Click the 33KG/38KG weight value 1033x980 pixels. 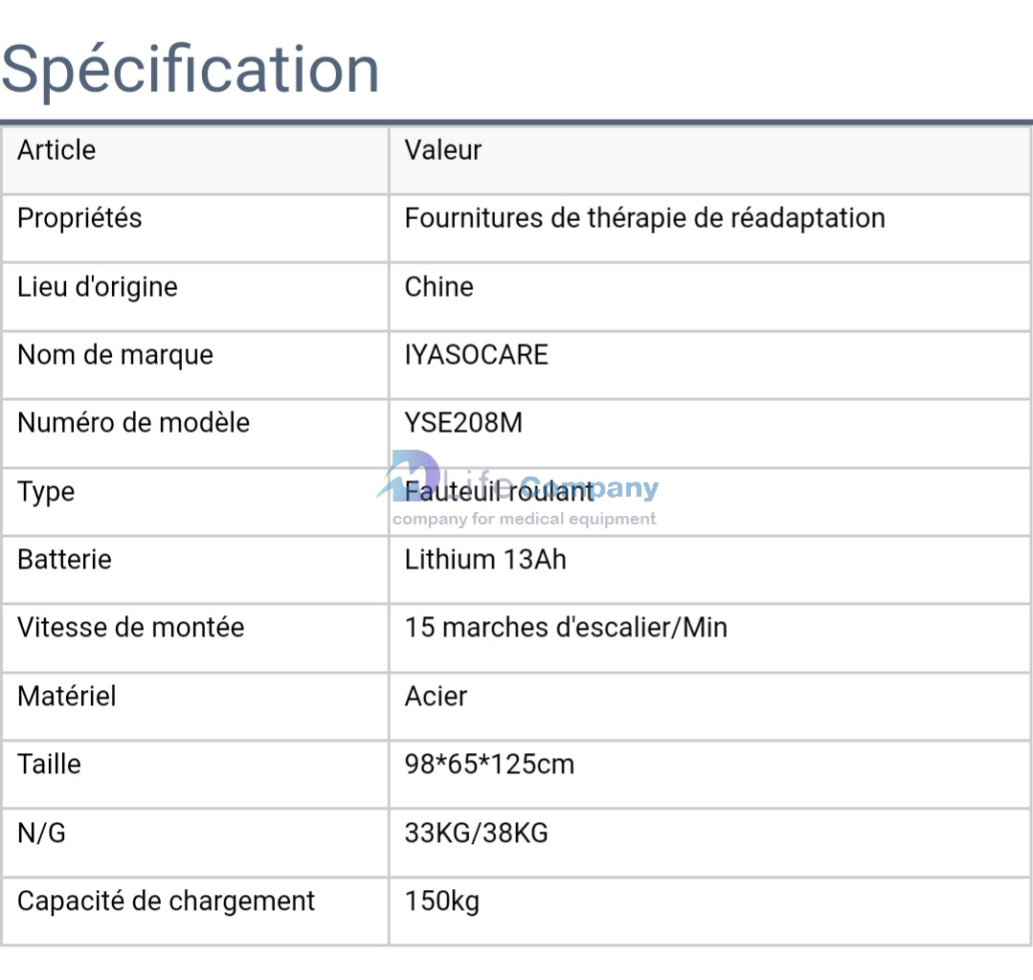click(x=477, y=834)
